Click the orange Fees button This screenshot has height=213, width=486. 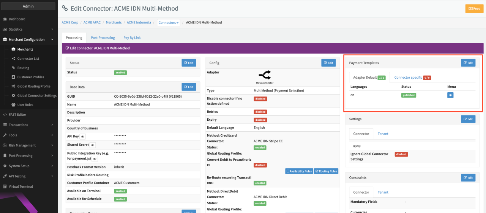coord(474,8)
